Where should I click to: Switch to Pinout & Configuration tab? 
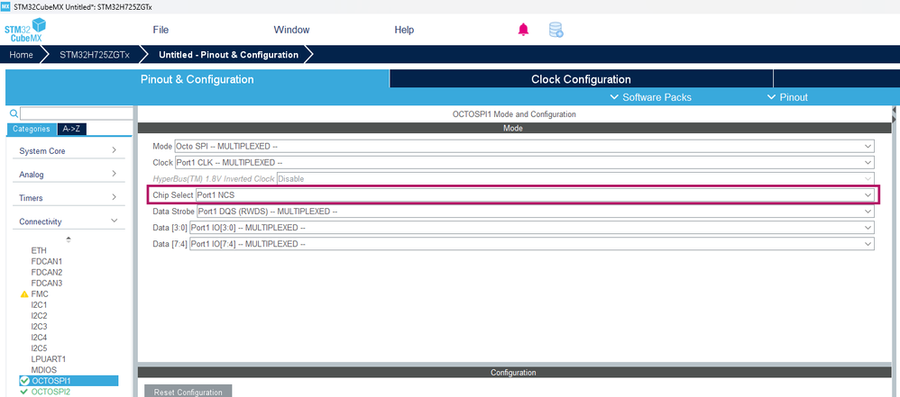tap(197, 79)
